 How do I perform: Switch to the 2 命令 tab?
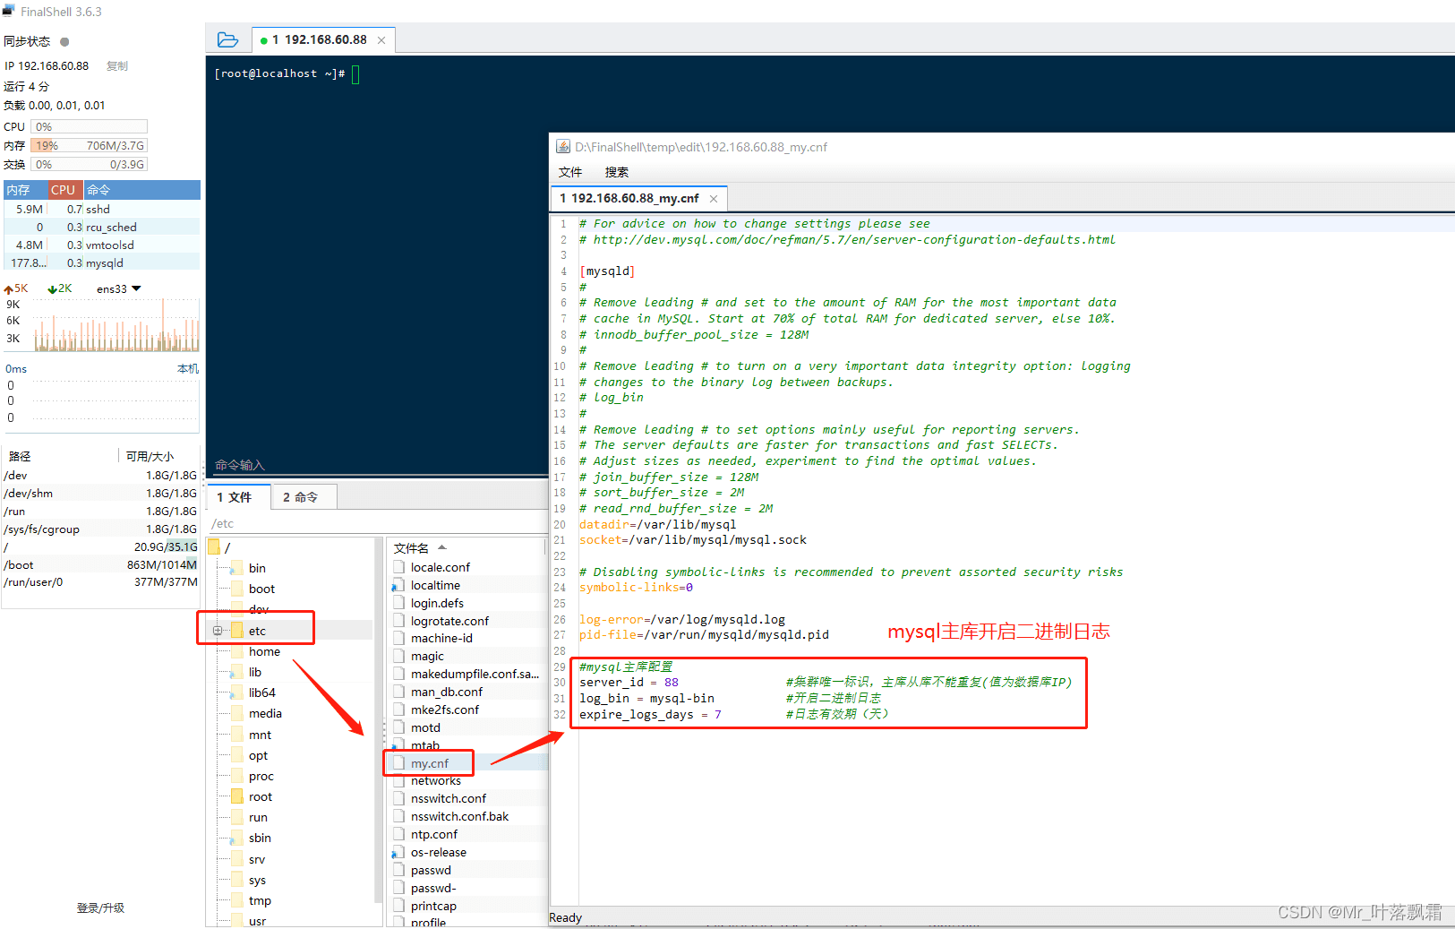[301, 497]
